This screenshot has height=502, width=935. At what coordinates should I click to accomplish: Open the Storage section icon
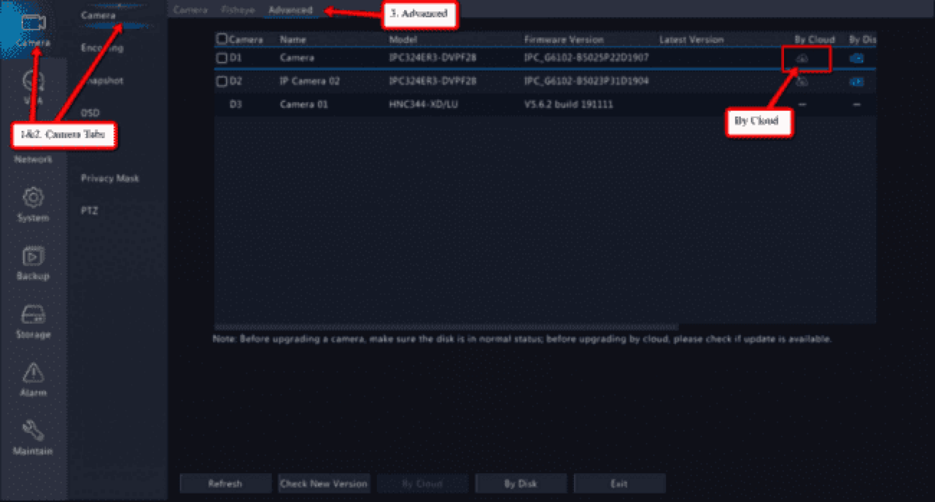(33, 315)
